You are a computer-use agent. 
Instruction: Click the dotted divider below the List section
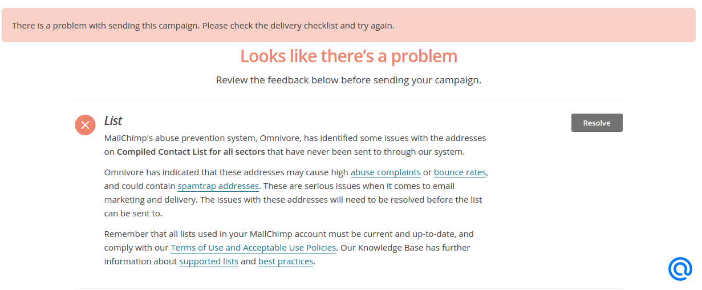point(348,288)
